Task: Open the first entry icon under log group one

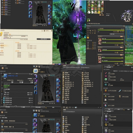Action: click(x=100, y=39)
